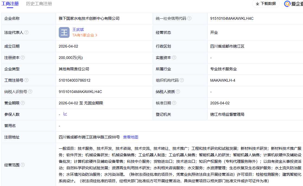Click the 爱企查 logo
The image size is (303, 186).
294,4
